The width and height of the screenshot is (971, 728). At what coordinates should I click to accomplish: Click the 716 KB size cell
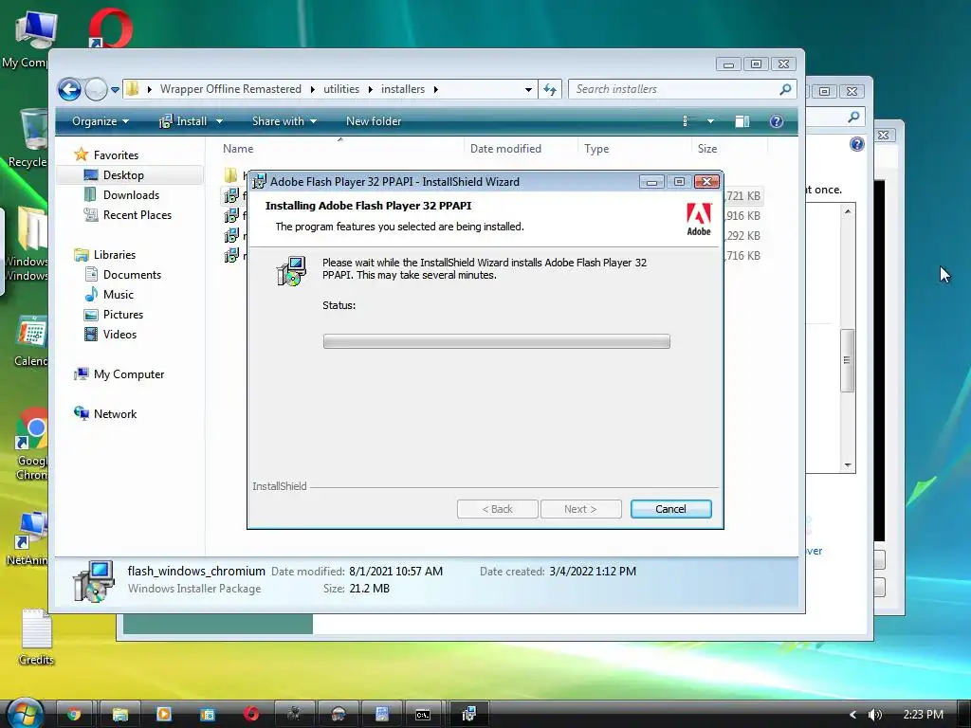743,255
